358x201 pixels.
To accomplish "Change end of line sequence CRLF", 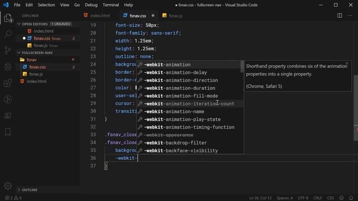I will [318, 198].
